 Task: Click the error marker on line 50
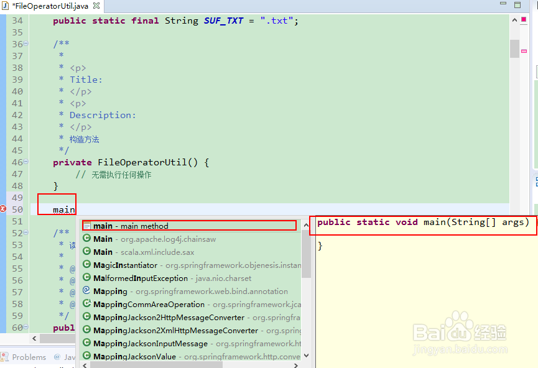click(x=3, y=208)
